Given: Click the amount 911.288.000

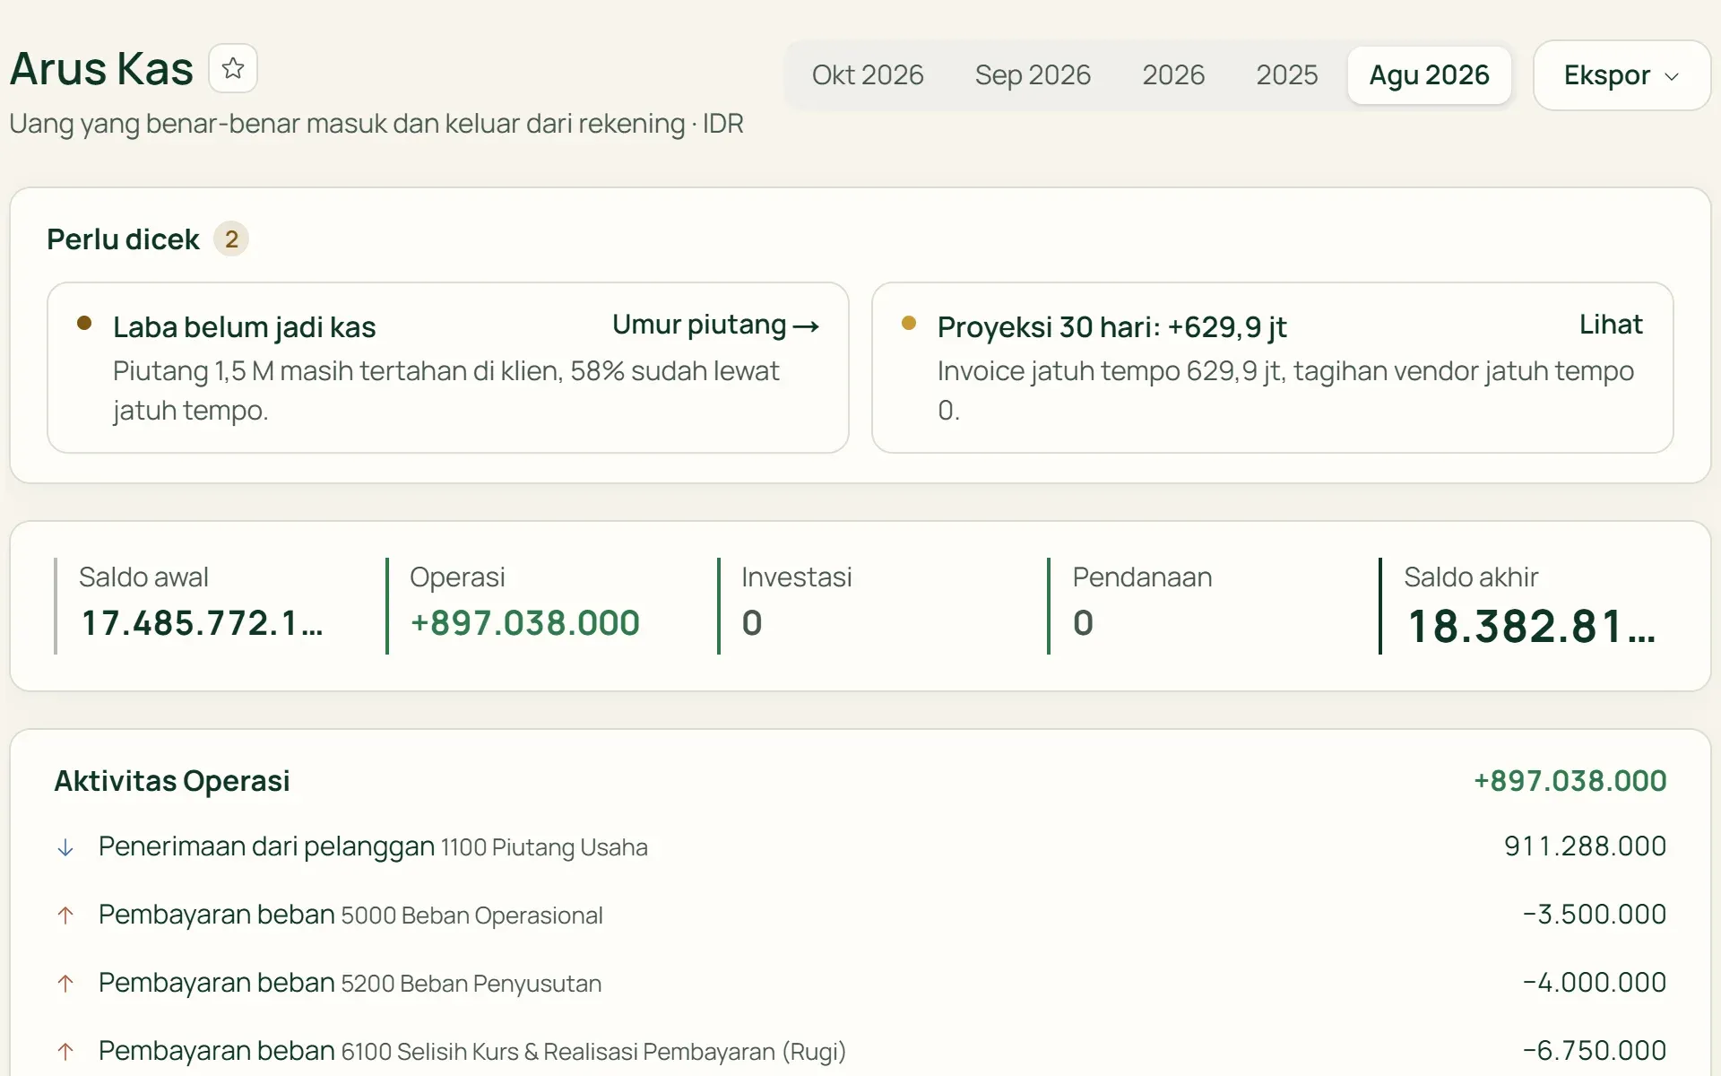Looking at the screenshot, I should [x=1585, y=846].
